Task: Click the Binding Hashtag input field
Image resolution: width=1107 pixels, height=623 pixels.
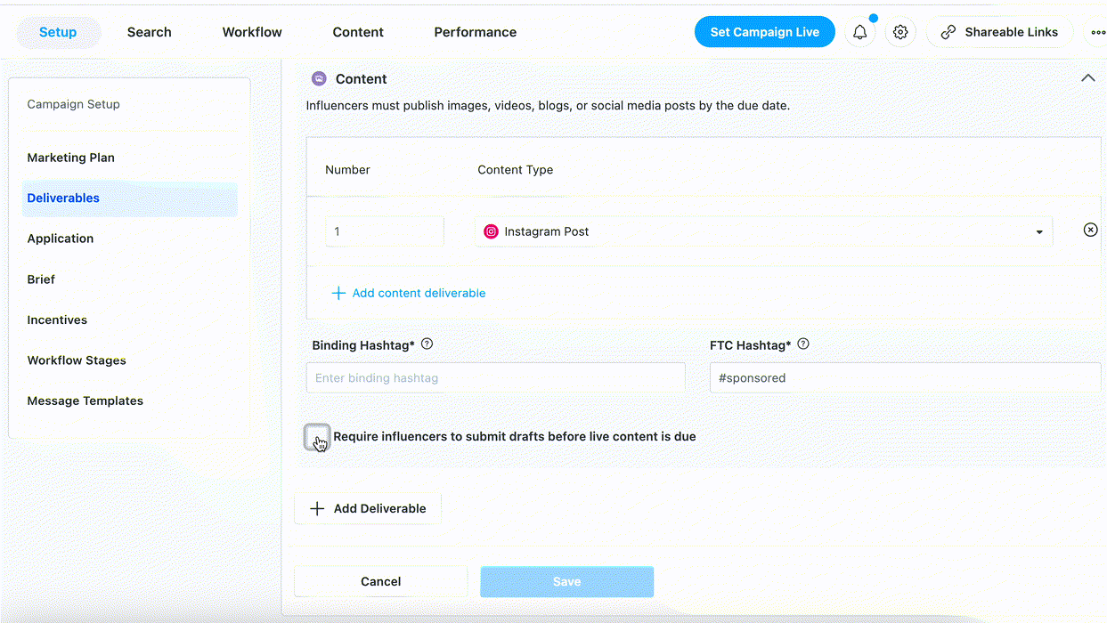Action: point(495,378)
